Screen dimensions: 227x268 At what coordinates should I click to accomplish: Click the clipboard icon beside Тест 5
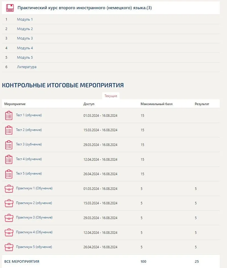(x=9, y=174)
